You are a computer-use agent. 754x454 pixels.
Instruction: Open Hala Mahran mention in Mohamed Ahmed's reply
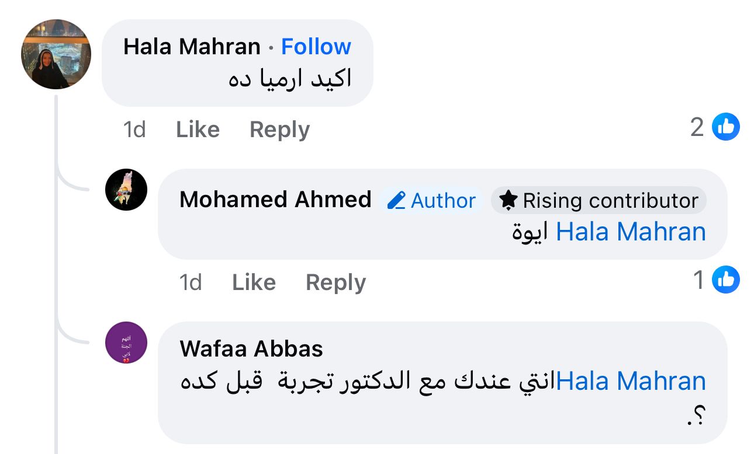(x=631, y=232)
